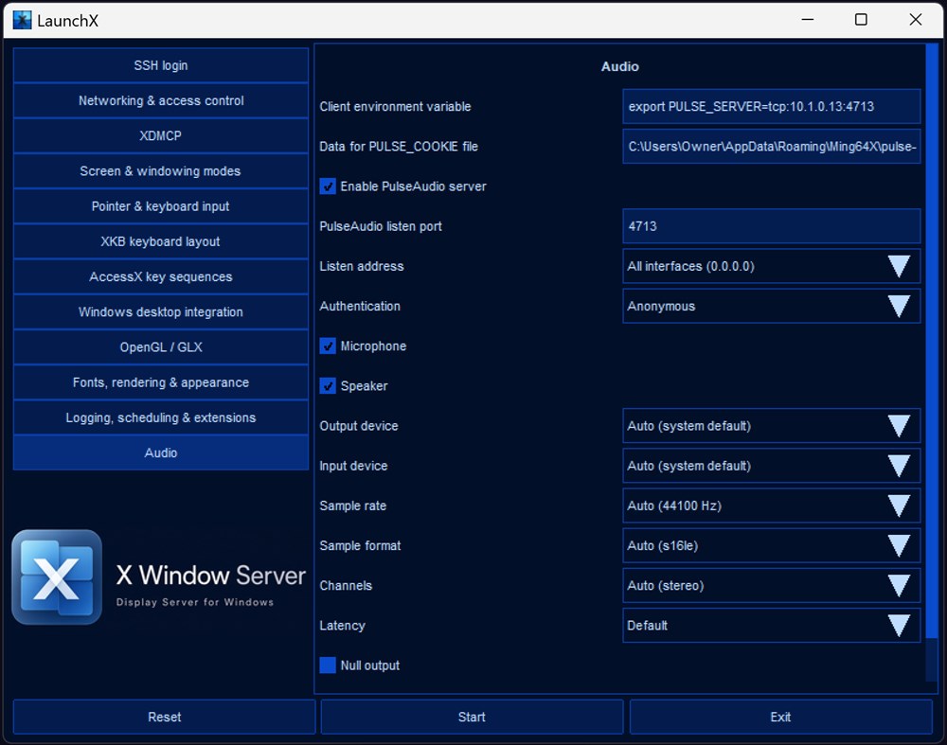The image size is (947, 745).
Task: Uncheck the Speaker checkbox
Action: point(328,386)
